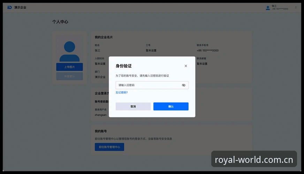Open 前往账号管理中心 button
304x174 pixels.
[109, 147]
